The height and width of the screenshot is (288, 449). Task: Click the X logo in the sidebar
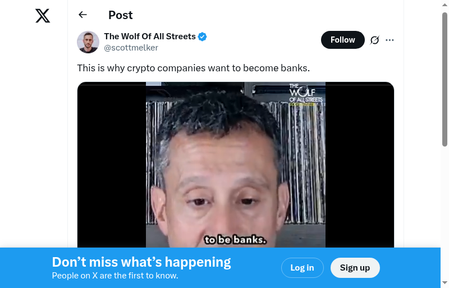point(43,16)
